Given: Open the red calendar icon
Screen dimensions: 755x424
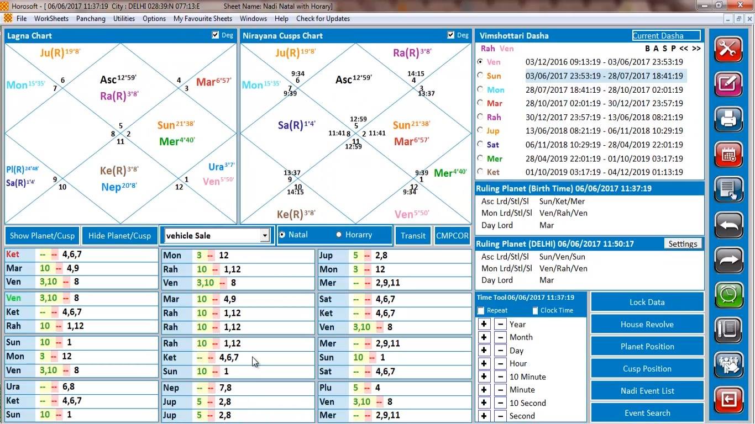Looking at the screenshot, I should tap(728, 155).
